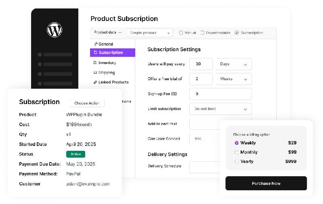The height and width of the screenshot is (204, 323).
Task: Click the Subscription Settings heading
Action: point(174,49)
